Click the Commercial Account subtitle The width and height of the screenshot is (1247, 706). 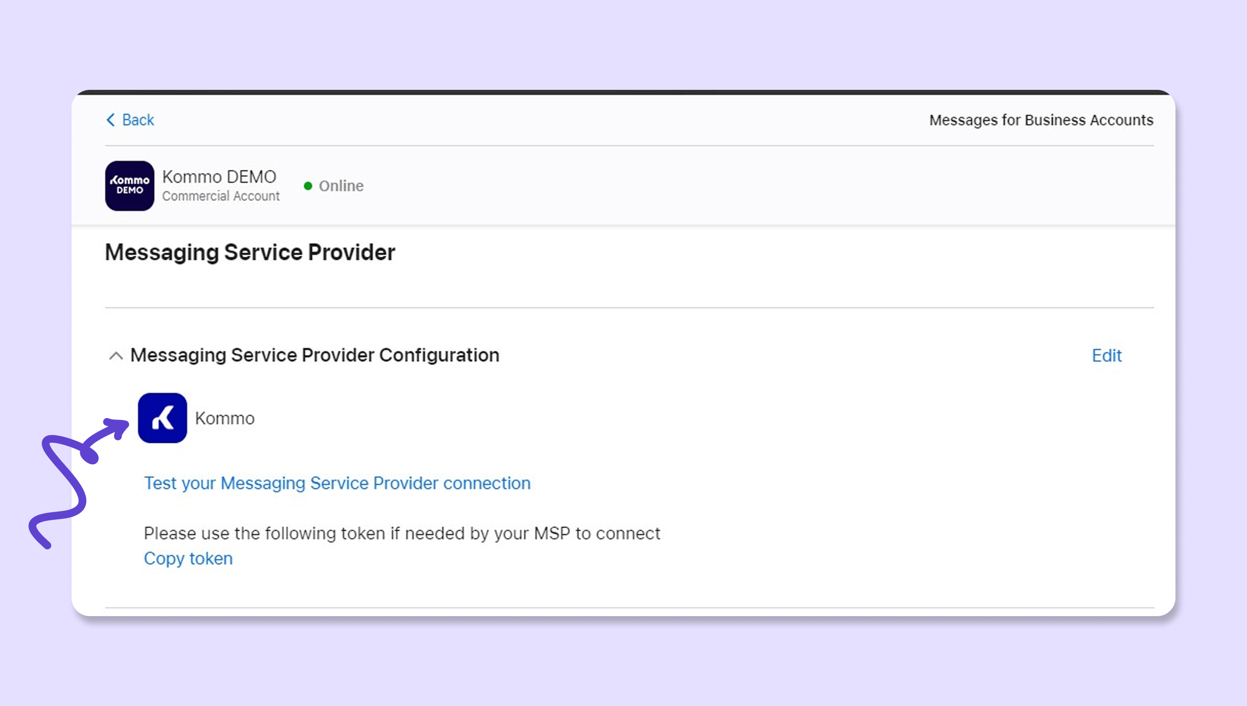(x=221, y=196)
